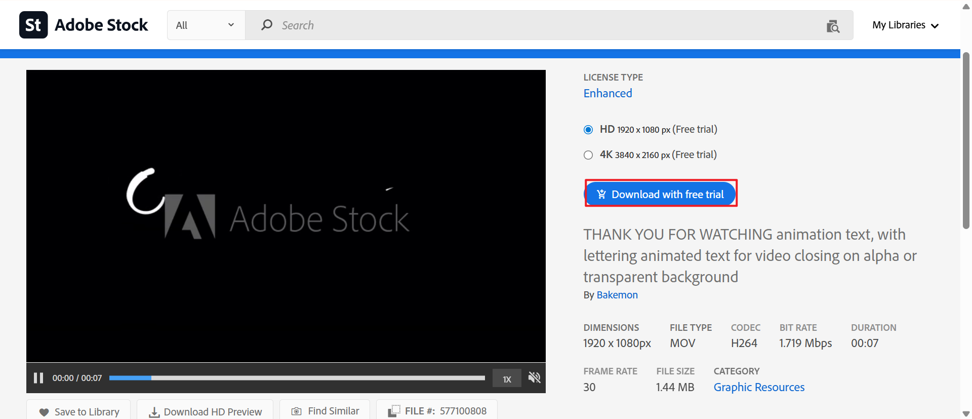The height and width of the screenshot is (419, 972).
Task: Unmute the video with speaker icon
Action: point(535,377)
